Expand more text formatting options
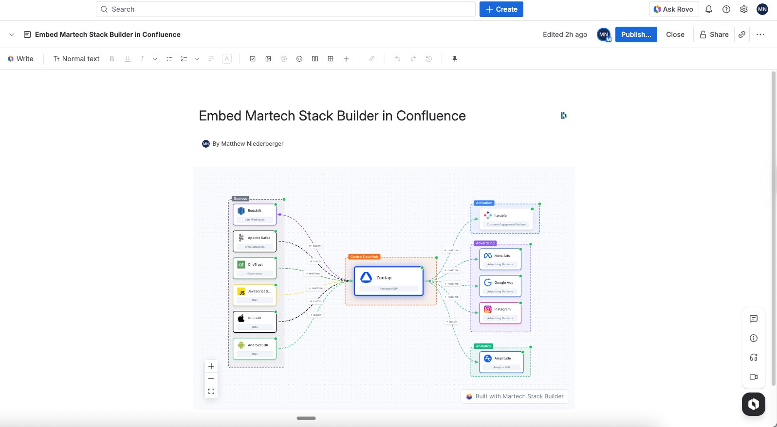The image size is (777, 427). (155, 59)
